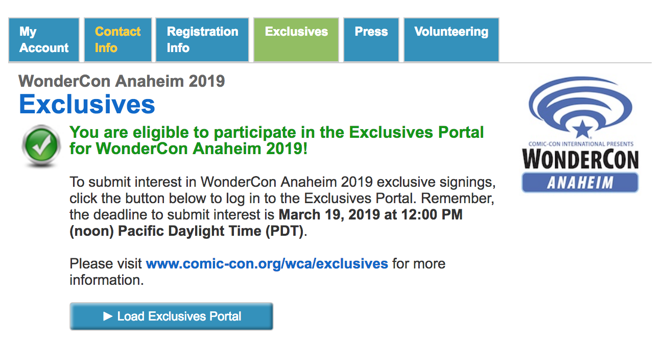Image resolution: width=667 pixels, height=344 pixels.
Task: Click the green checkmark eligibility icon
Action: click(x=42, y=146)
